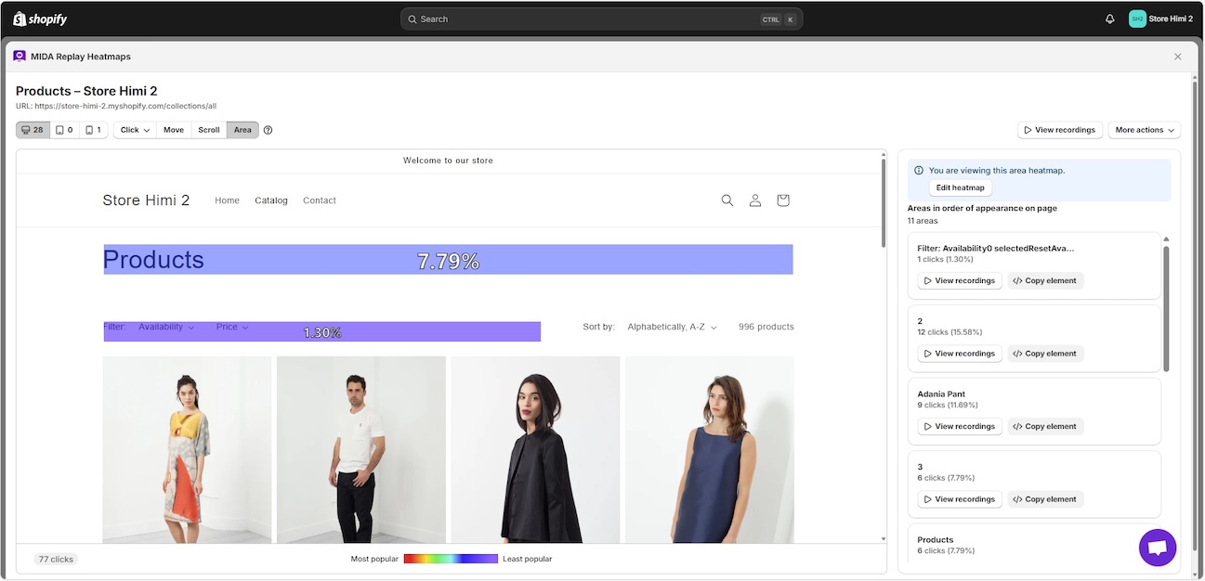This screenshot has height=581, width=1205.
Task: Click the storefront account person icon
Action: (755, 200)
